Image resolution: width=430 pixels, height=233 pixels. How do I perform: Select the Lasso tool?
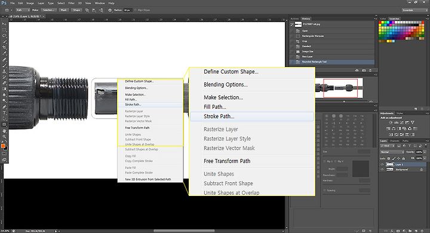point(4,36)
